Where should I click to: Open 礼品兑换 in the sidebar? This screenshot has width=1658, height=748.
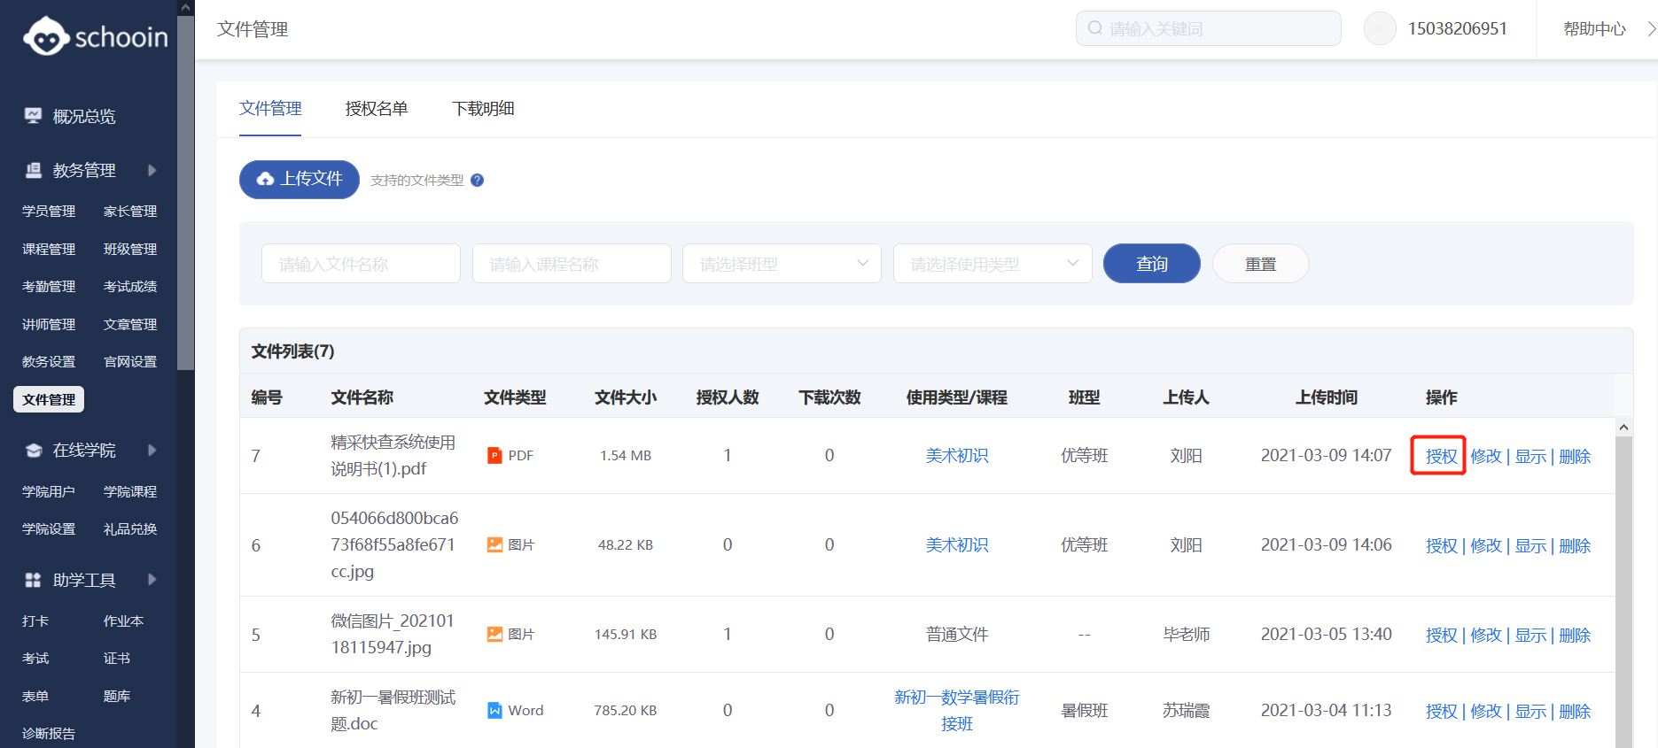point(130,528)
